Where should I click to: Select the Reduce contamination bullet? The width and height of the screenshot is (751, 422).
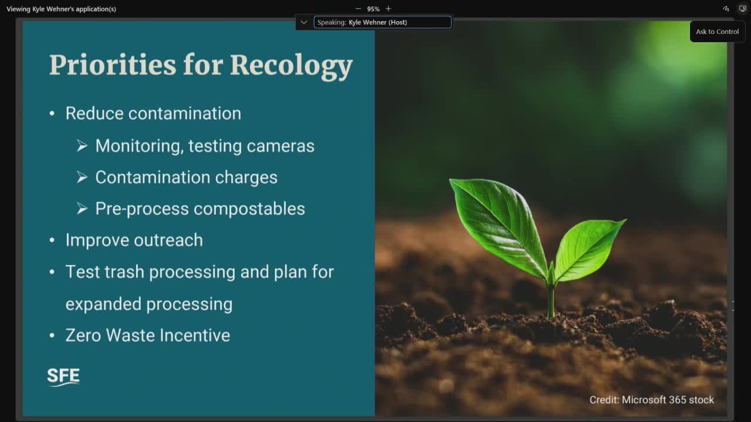coord(153,113)
